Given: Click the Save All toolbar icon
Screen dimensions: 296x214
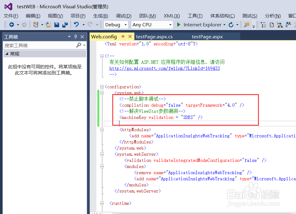Looking at the screenshot, I should [x=65, y=25].
